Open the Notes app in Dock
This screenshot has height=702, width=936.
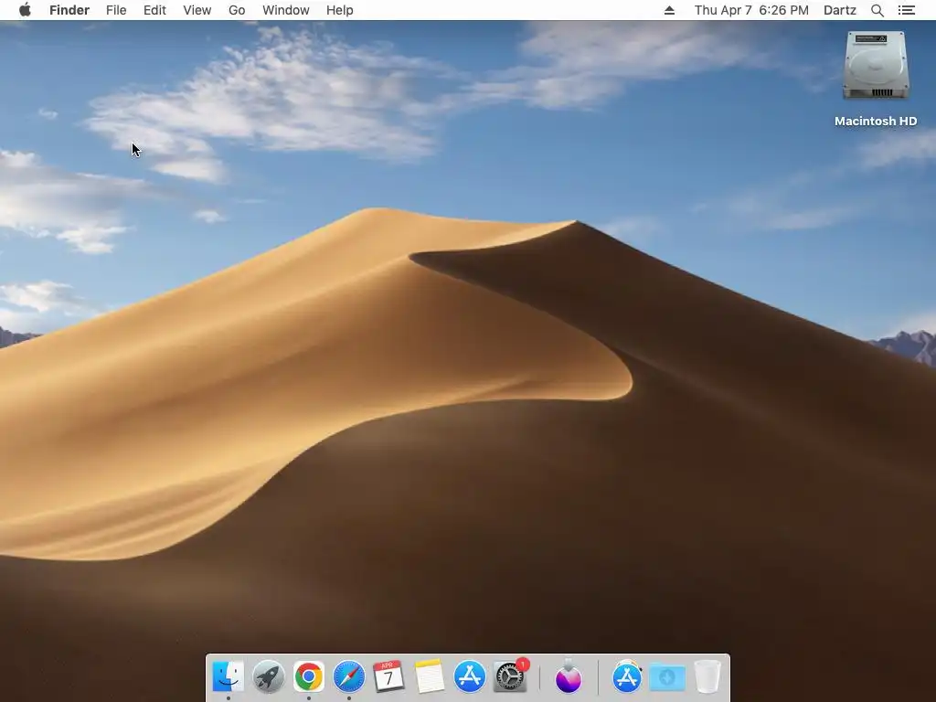point(430,676)
